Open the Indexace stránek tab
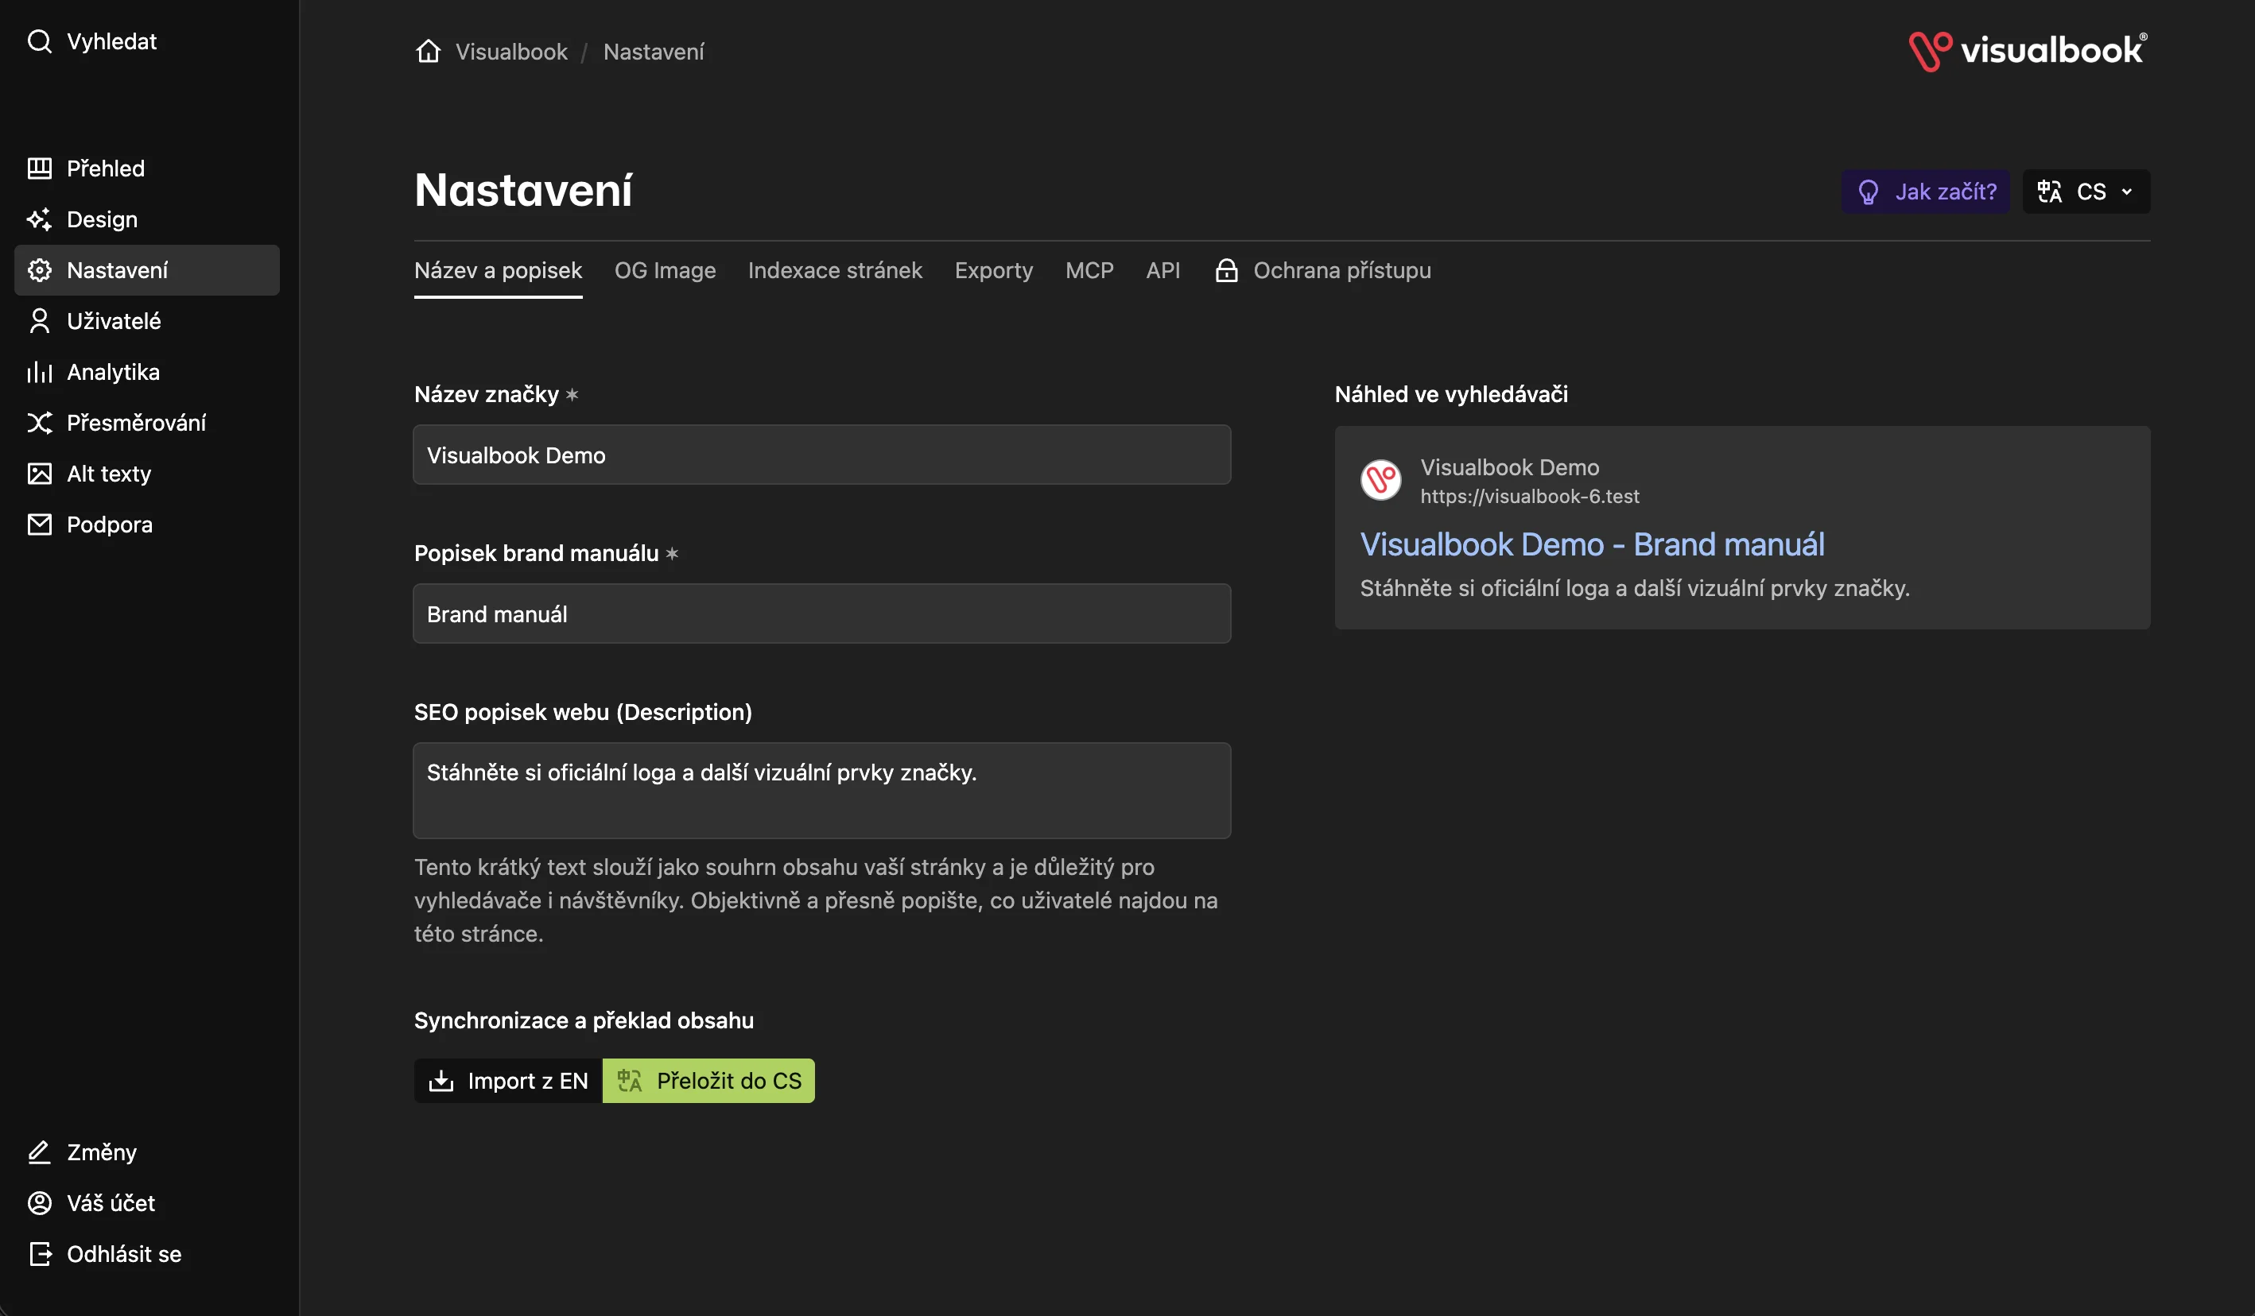The height and width of the screenshot is (1316, 2255). pos(835,270)
